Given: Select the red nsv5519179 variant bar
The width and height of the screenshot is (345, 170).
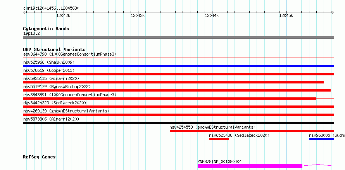Looking at the screenshot, I should click(177, 90).
